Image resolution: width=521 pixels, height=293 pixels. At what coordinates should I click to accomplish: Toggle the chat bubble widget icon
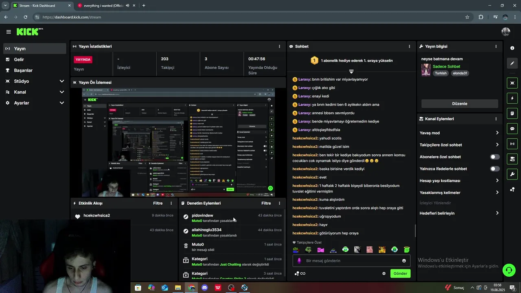point(512,129)
